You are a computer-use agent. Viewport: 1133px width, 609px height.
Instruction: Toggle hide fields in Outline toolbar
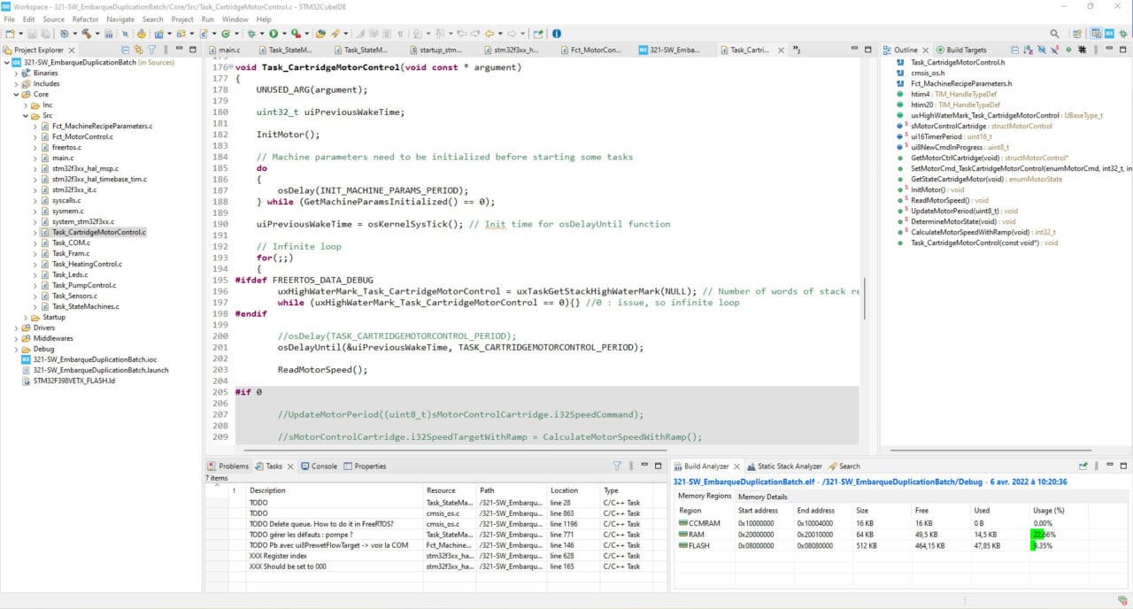1042,50
